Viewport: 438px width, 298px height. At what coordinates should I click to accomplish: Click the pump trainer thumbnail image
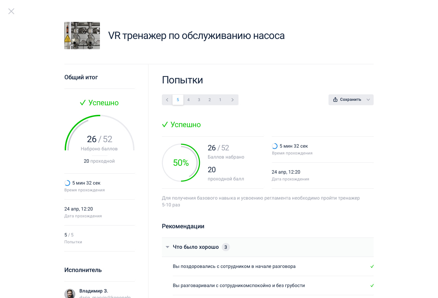[x=82, y=36]
